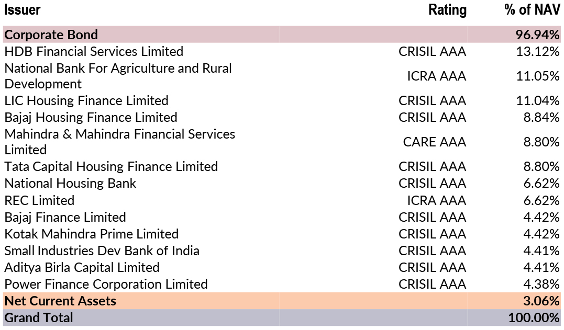The height and width of the screenshot is (330, 564).
Task: Click the Bajaj Finance Limited row
Action: 65,217
